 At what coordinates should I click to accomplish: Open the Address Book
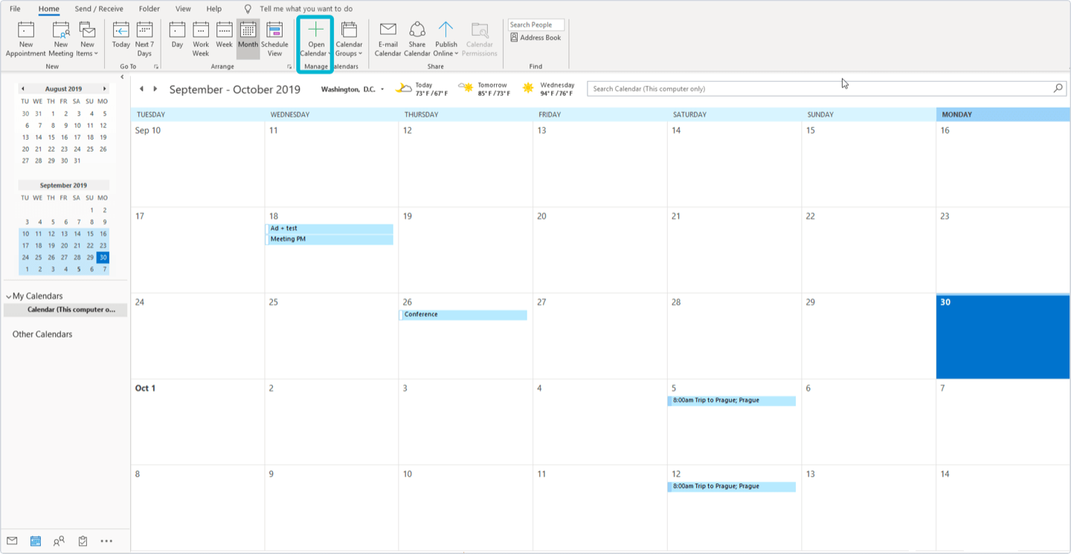[x=535, y=38]
